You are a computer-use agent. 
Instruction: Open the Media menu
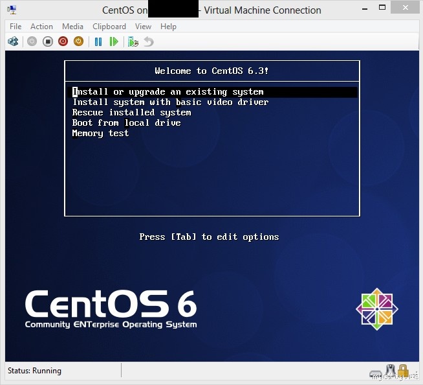pos(72,27)
